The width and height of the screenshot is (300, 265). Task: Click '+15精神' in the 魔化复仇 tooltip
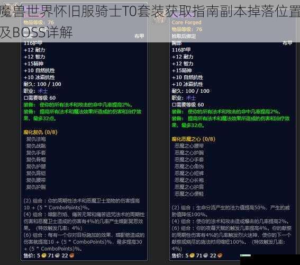[x=33, y=64]
